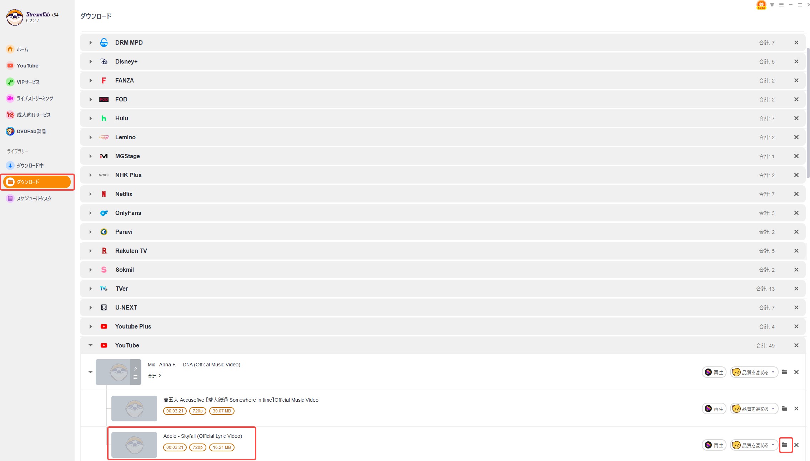Expand the DRM MPD group
The image size is (810, 461).
[x=91, y=43]
